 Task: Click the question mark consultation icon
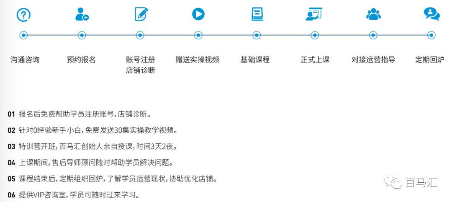(23, 15)
